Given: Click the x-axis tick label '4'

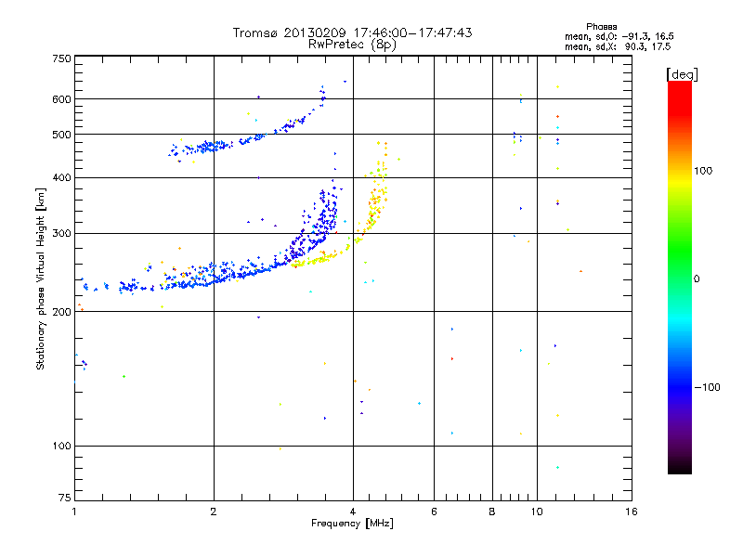Looking at the screenshot, I should point(353,512).
